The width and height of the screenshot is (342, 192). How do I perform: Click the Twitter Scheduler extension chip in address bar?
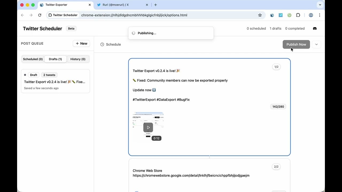point(63,15)
